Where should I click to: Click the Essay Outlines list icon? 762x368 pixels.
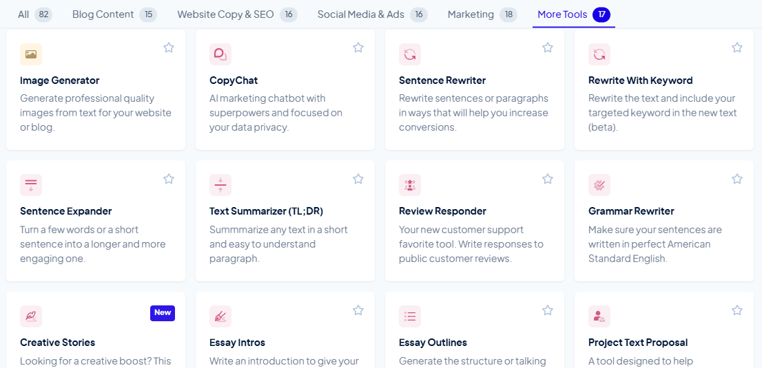(x=410, y=316)
